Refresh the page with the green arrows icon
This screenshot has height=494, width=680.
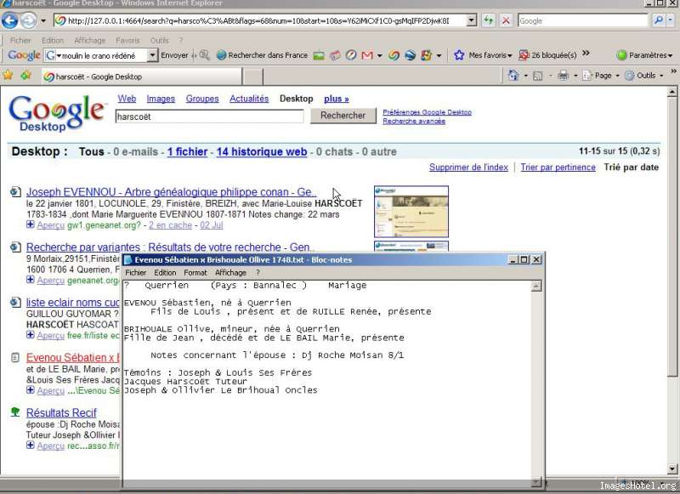[489, 20]
